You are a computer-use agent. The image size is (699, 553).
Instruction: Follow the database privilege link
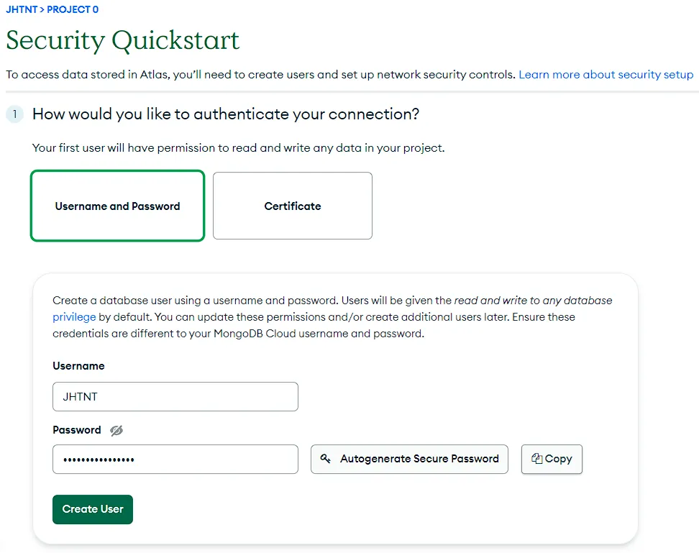(74, 317)
